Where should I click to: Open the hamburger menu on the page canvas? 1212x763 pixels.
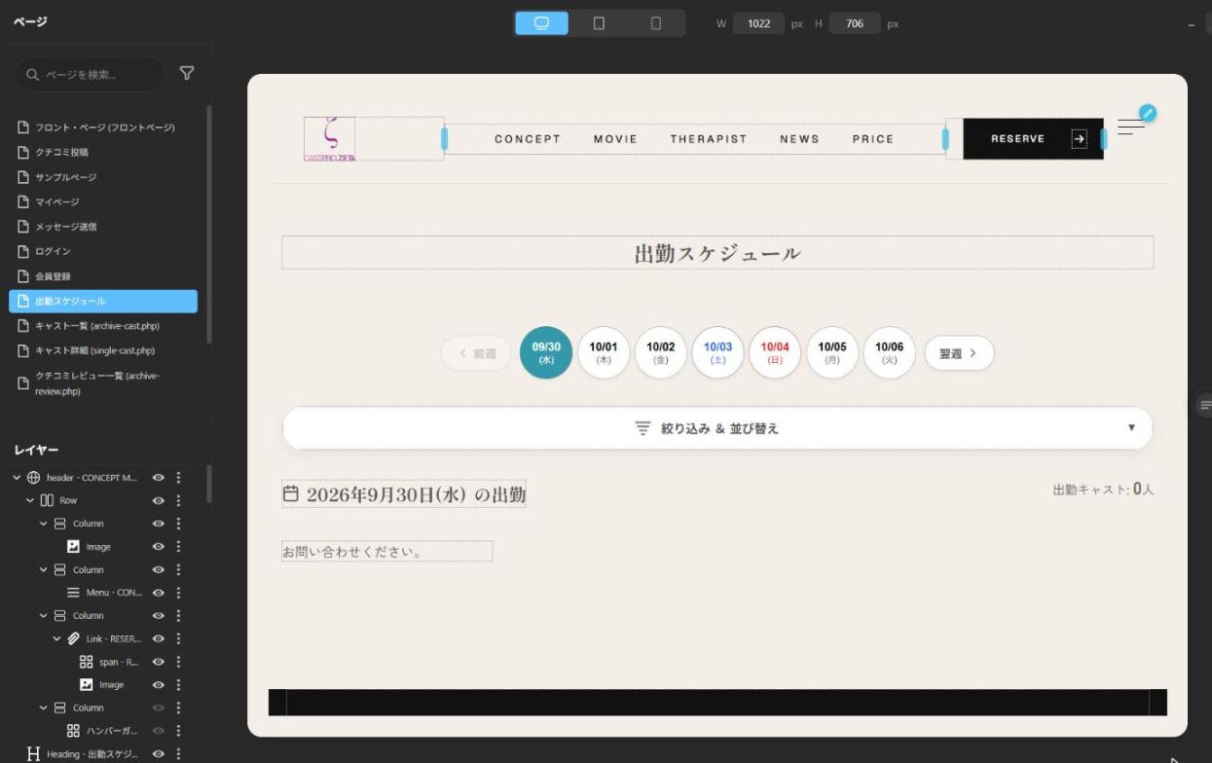[1131, 127]
